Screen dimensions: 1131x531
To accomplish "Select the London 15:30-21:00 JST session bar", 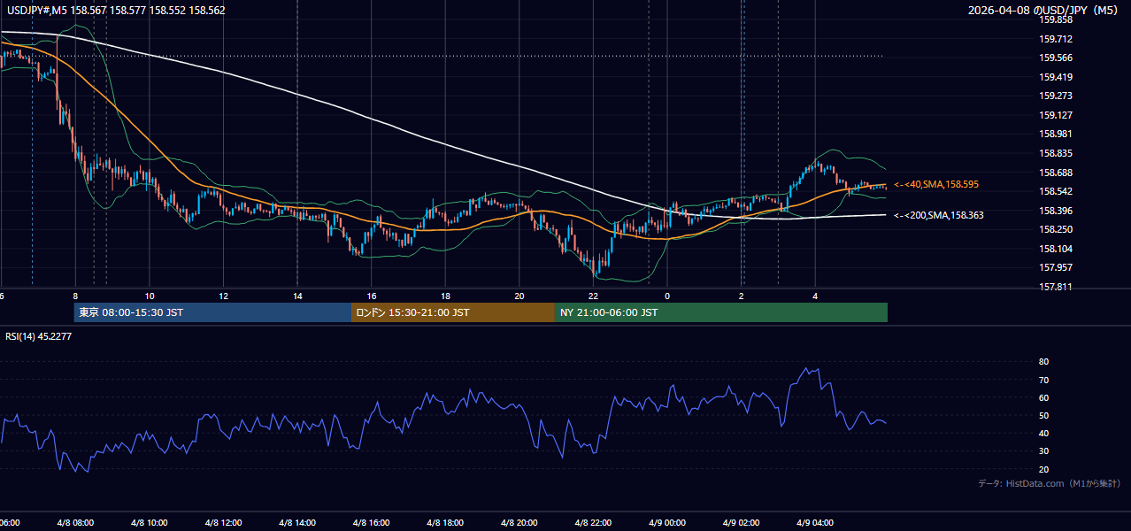I will tap(453, 312).
